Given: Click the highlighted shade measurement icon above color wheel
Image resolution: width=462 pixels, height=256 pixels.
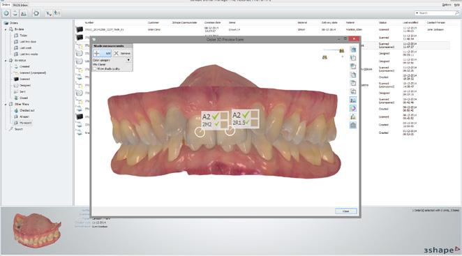Looking at the screenshot, I should point(353,100).
